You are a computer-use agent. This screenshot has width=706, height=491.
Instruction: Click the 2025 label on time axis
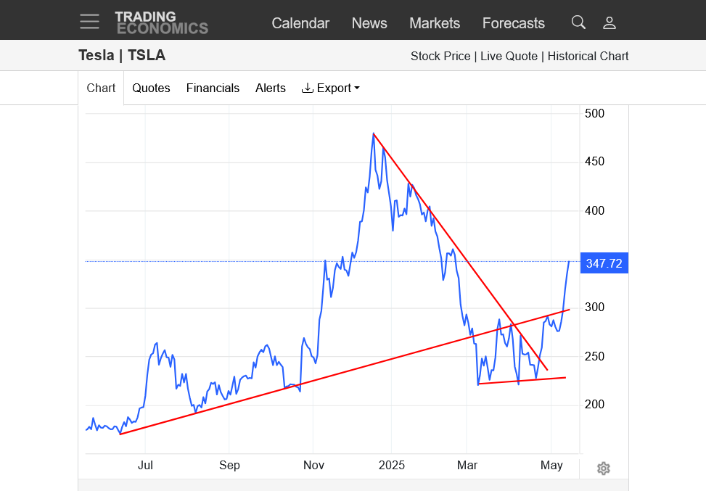point(391,465)
